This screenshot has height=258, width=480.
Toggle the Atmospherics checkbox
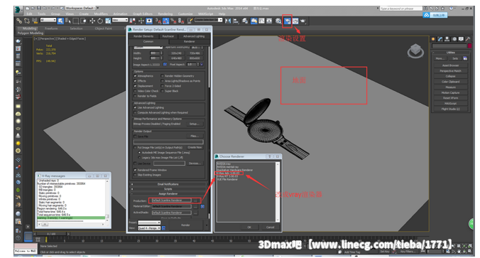136,75
